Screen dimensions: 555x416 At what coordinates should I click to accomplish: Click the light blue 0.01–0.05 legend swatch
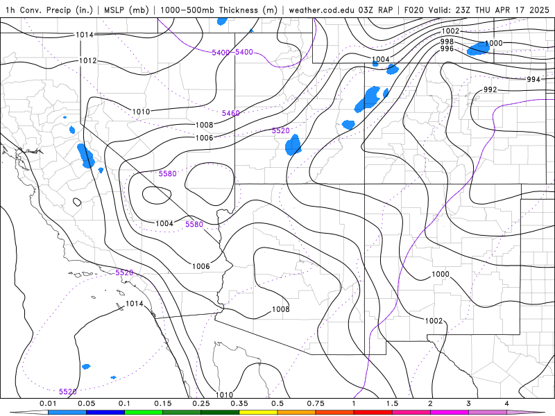[67, 413]
